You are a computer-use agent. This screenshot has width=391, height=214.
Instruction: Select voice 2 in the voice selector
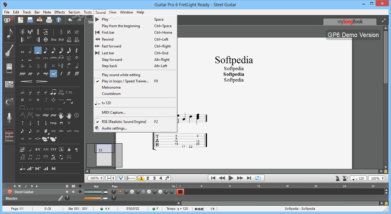[x=148, y=178]
